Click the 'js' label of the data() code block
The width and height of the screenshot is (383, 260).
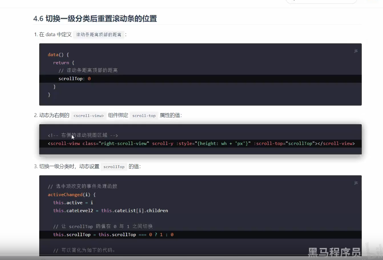click(x=356, y=50)
